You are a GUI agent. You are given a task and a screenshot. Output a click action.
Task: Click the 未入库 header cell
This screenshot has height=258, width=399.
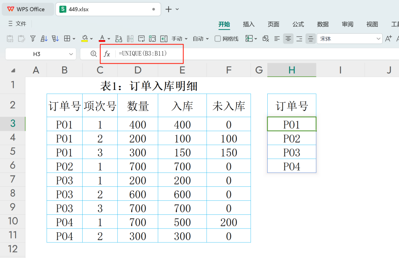tap(228, 105)
